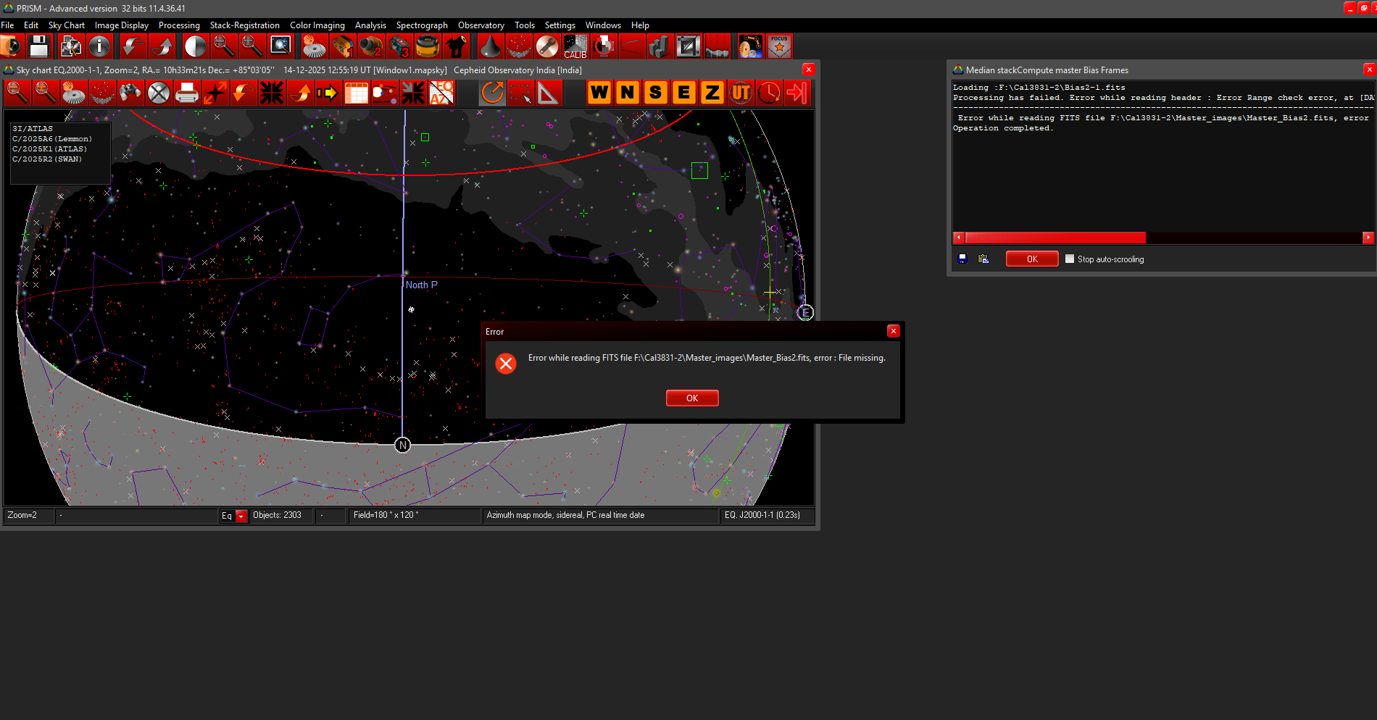Click the log window horizontal scrollbar right arrow
Image resolution: width=1377 pixels, height=720 pixels.
[1368, 238]
